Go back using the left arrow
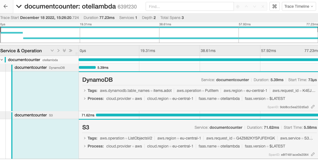Screen dimensions: 318x164 coord(6,7)
